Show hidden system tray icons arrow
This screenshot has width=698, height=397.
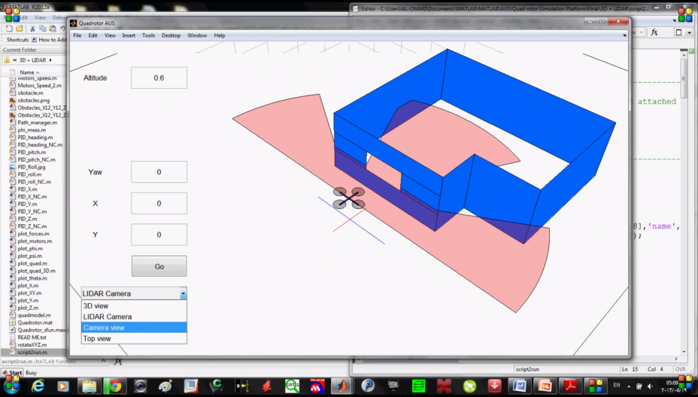tap(629, 386)
